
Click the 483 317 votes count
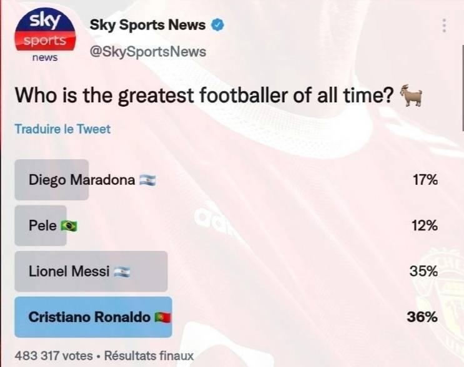tap(54, 356)
